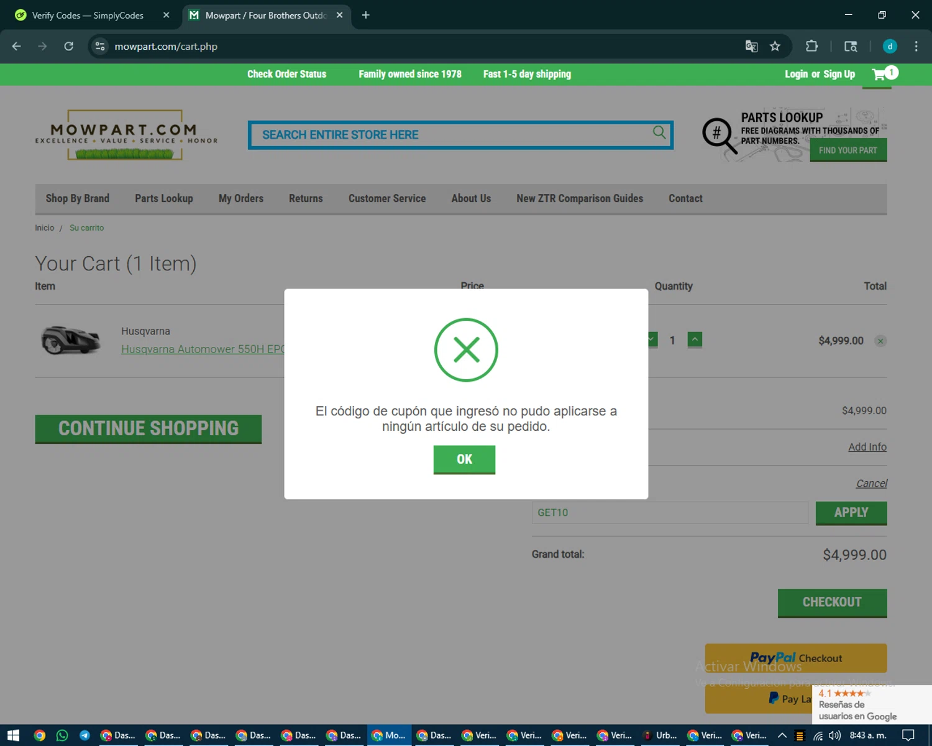Viewport: 932px width, 746px height.
Task: Click the Su carrito breadcrumb
Action: coord(86,228)
